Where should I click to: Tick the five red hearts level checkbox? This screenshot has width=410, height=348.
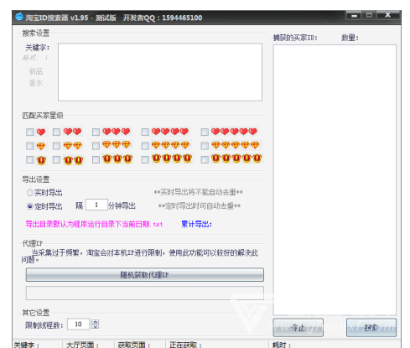205,132
